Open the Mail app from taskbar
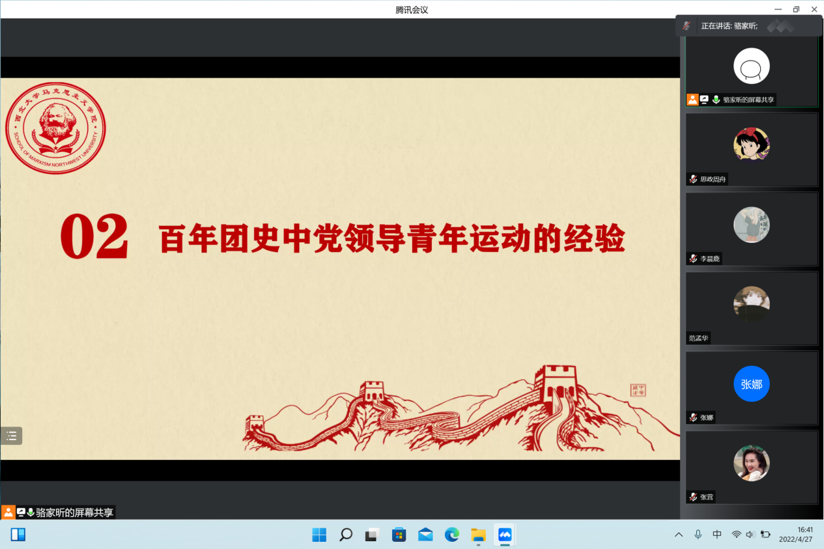The width and height of the screenshot is (824, 549). (x=425, y=535)
